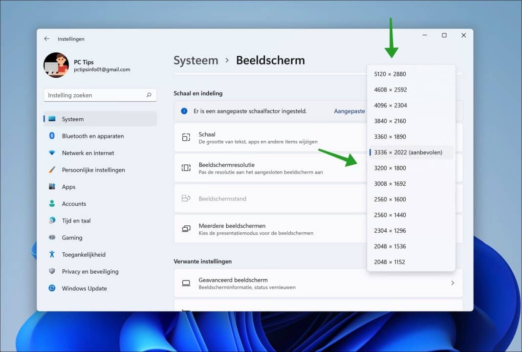Select resolution 2048 × 1536
Image resolution: width=522 pixels, height=352 pixels.
point(411,246)
